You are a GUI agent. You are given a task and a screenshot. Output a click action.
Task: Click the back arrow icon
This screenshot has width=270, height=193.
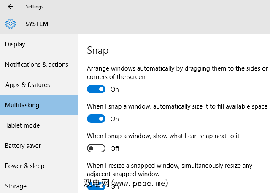11,7
